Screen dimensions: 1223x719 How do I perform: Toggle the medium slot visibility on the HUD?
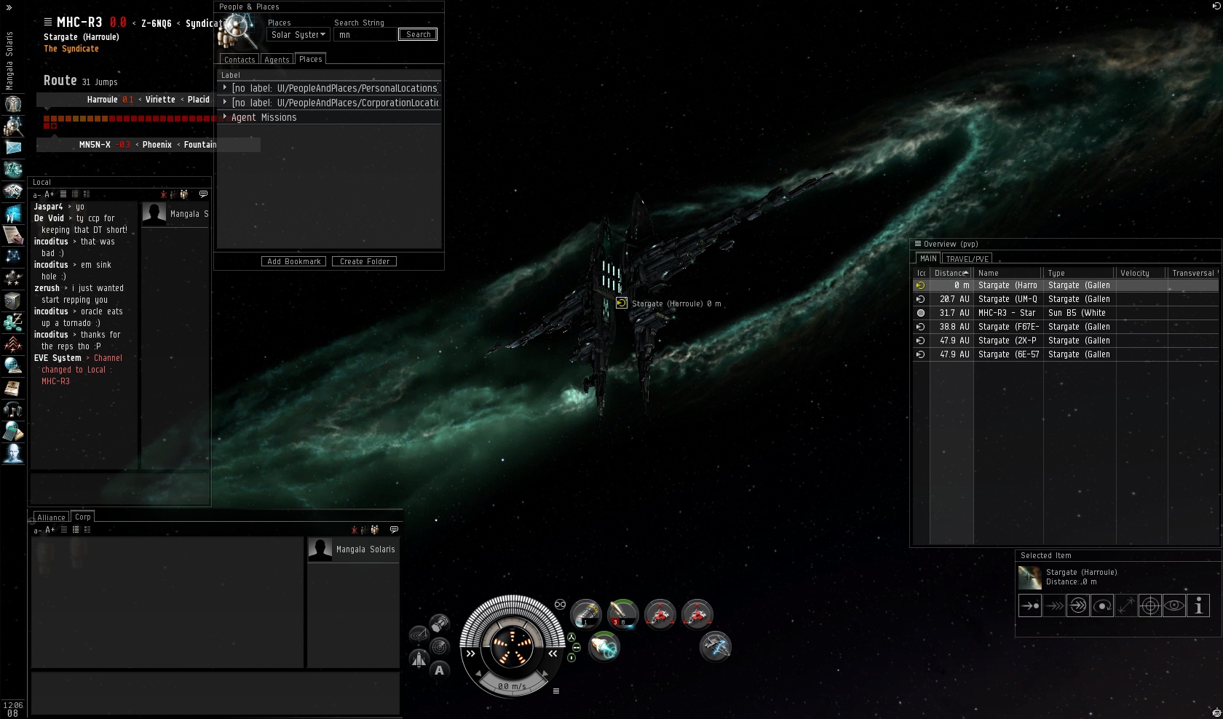tap(576, 647)
